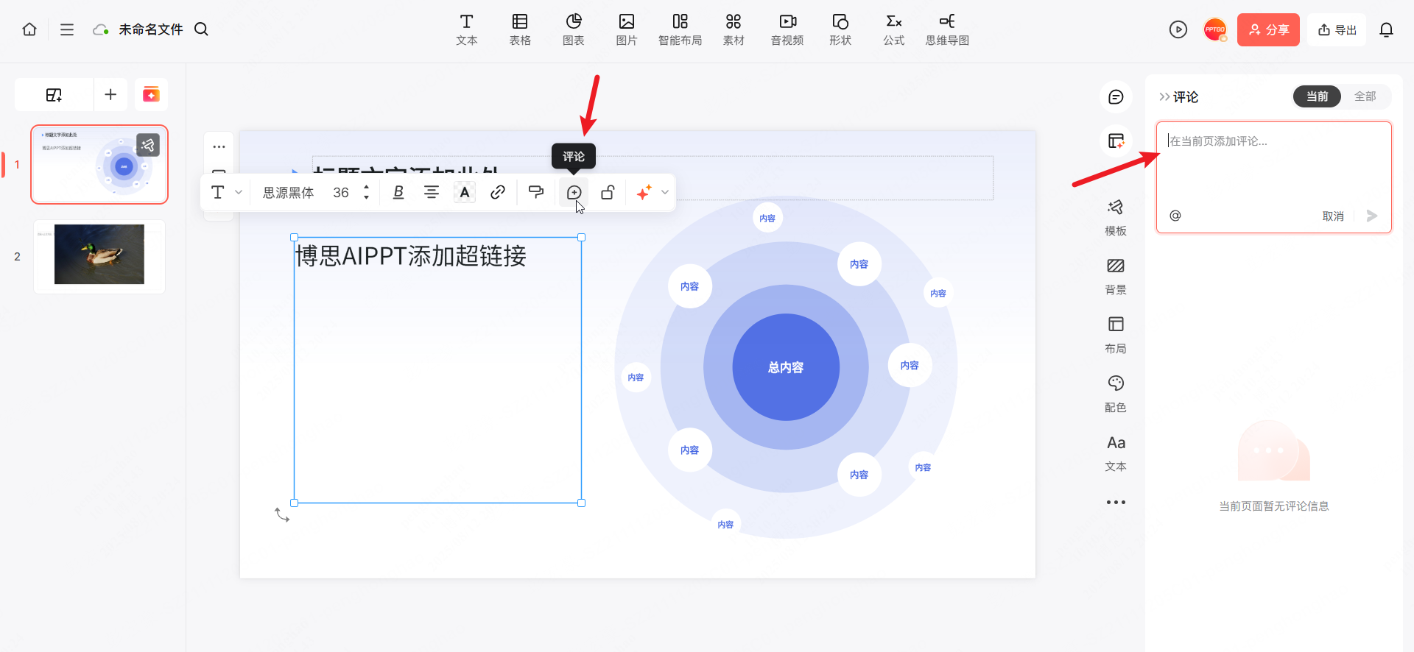Toggle bold formatting
1414x652 pixels.
click(398, 192)
